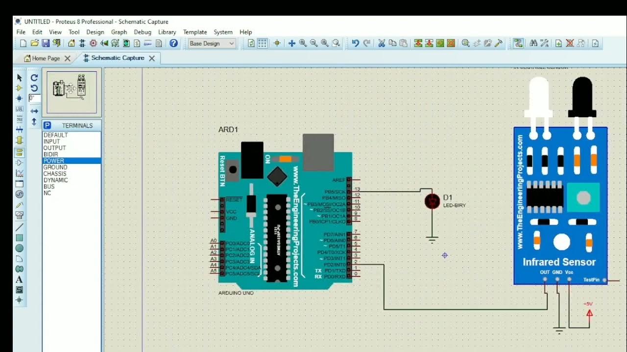Screen dimensions: 627x352
Task: Choose Selection Mode arrow tool
Action: pyautogui.click(x=20, y=78)
